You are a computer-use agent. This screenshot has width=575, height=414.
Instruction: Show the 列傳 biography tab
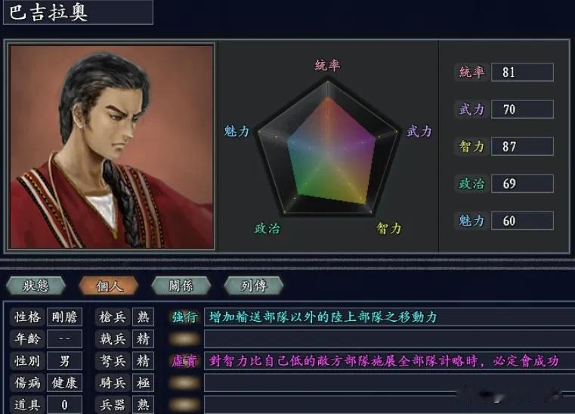click(x=254, y=286)
